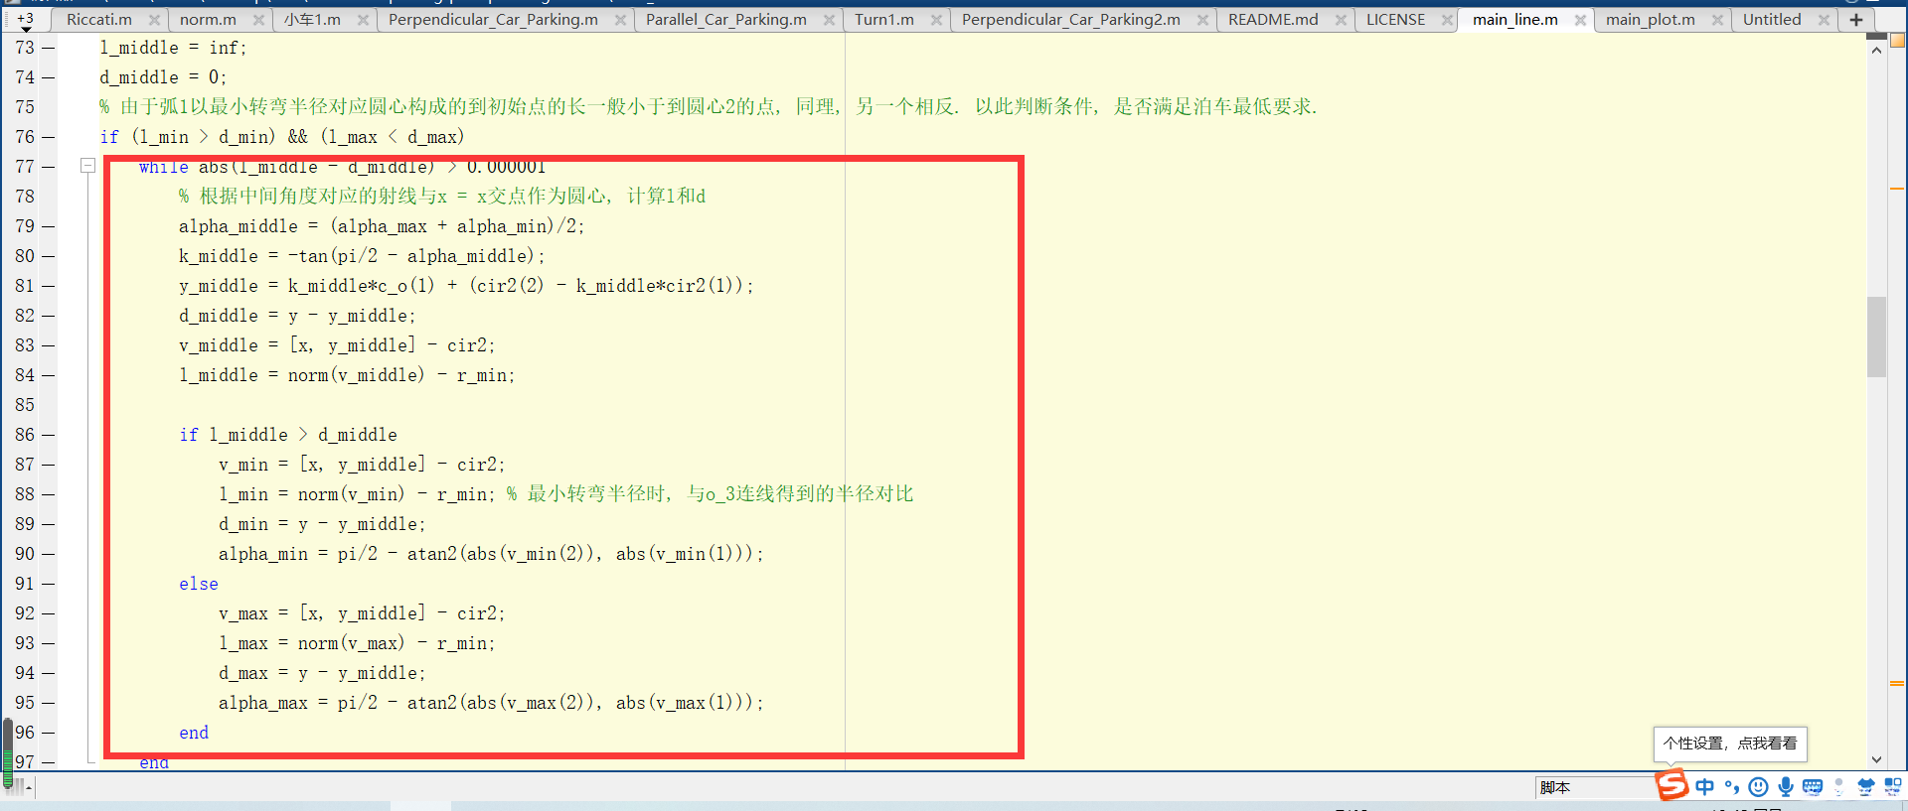Screen dimensions: 1908x811
Task: Close the Turn1.m tab
Action: pyautogui.click(x=936, y=20)
